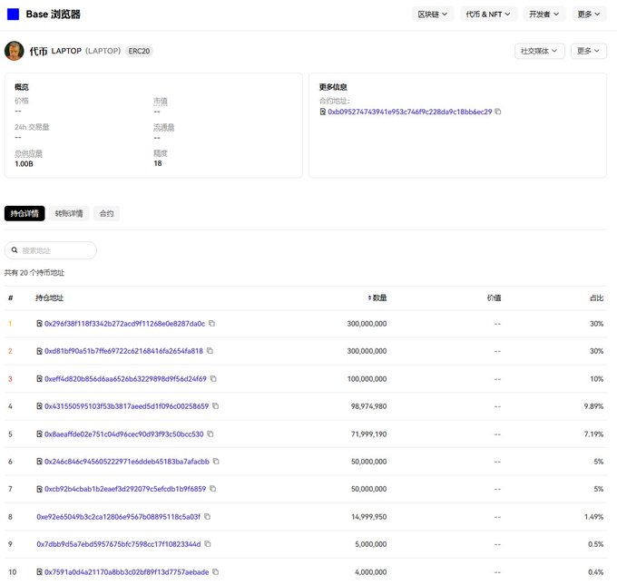The image size is (617, 585).
Task: Click the 价值 column header
Action: pyautogui.click(x=494, y=297)
